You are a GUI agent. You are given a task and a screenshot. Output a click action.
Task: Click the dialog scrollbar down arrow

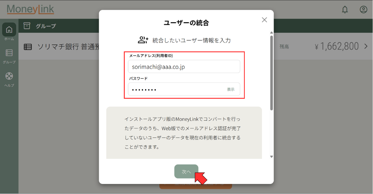tap(272, 156)
